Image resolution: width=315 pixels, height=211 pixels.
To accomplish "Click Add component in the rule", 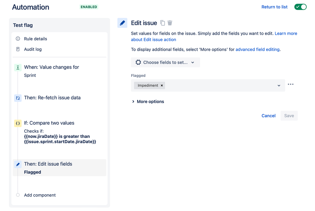I will click(40, 195).
